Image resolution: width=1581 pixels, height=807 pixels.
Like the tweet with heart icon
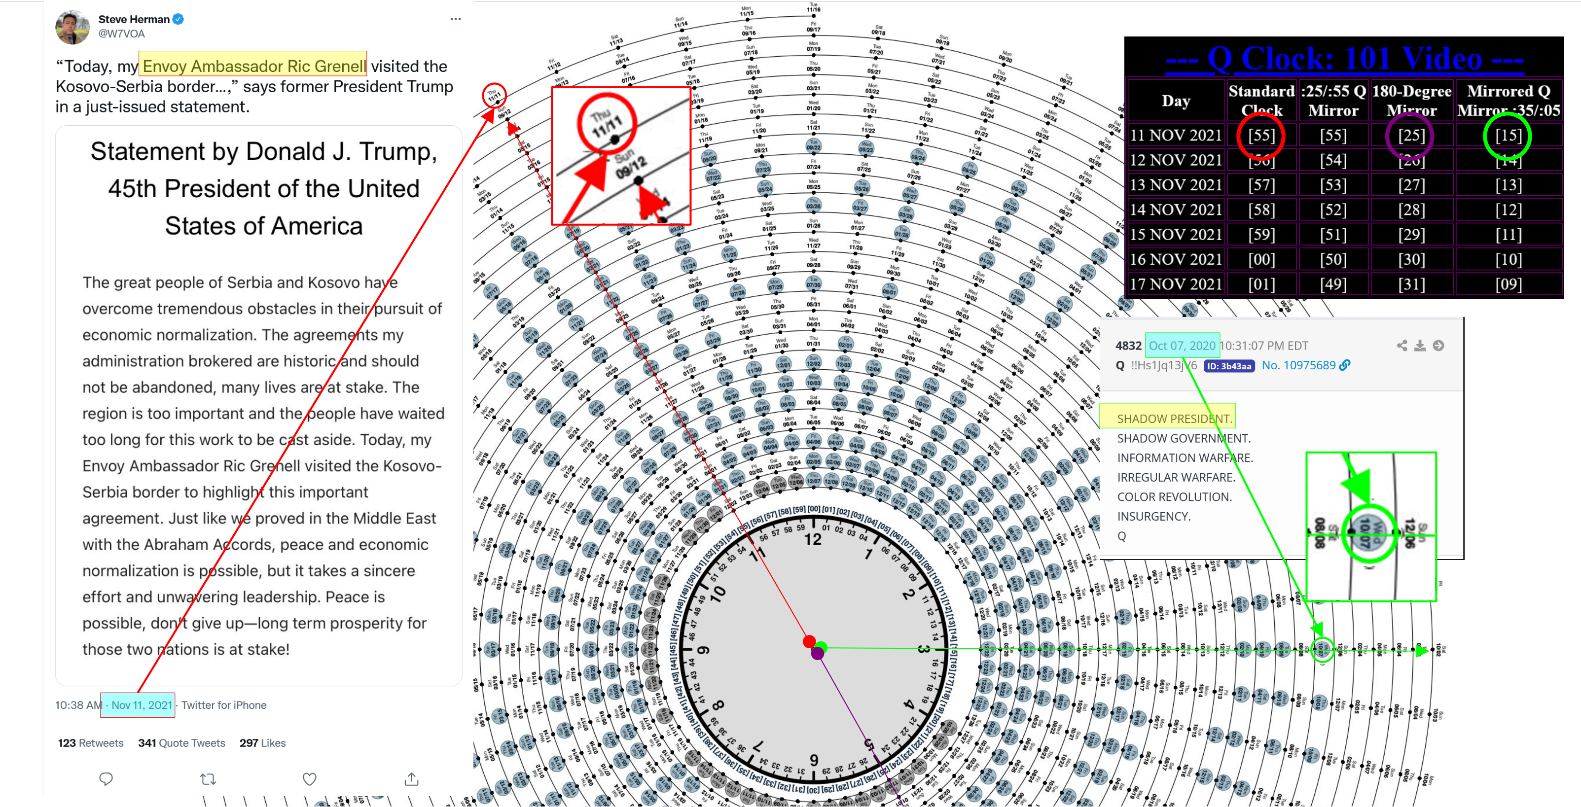(x=309, y=779)
